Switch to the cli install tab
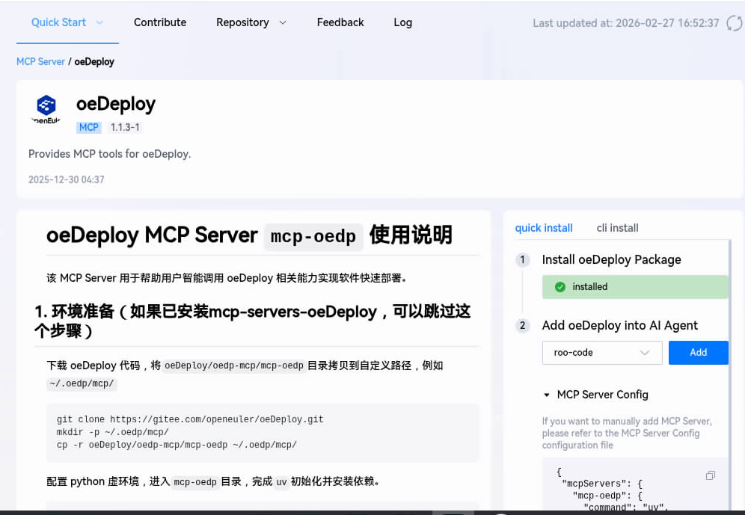Image resolution: width=745 pixels, height=515 pixels. point(617,228)
